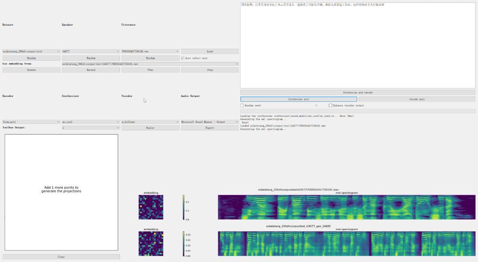Viewport: 478px width, 262px height.
Task: Click the "Speaker" heading label
Action: point(67,24)
